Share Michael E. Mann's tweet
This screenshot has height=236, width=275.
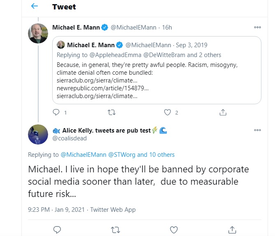pos(222,112)
